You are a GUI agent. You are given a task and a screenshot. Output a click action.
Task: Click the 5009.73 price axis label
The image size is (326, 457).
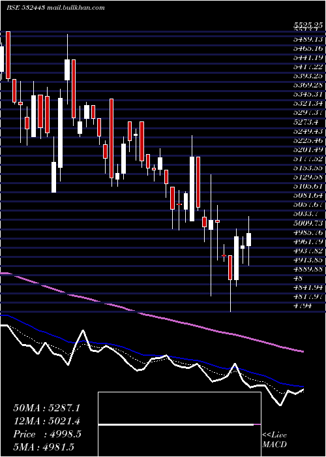click(x=308, y=223)
